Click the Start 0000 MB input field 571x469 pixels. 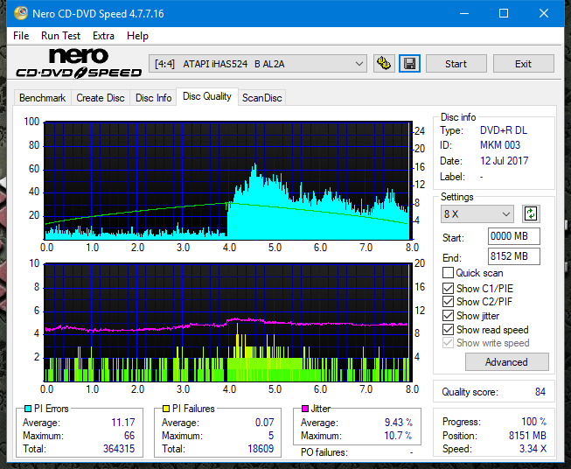[514, 236]
